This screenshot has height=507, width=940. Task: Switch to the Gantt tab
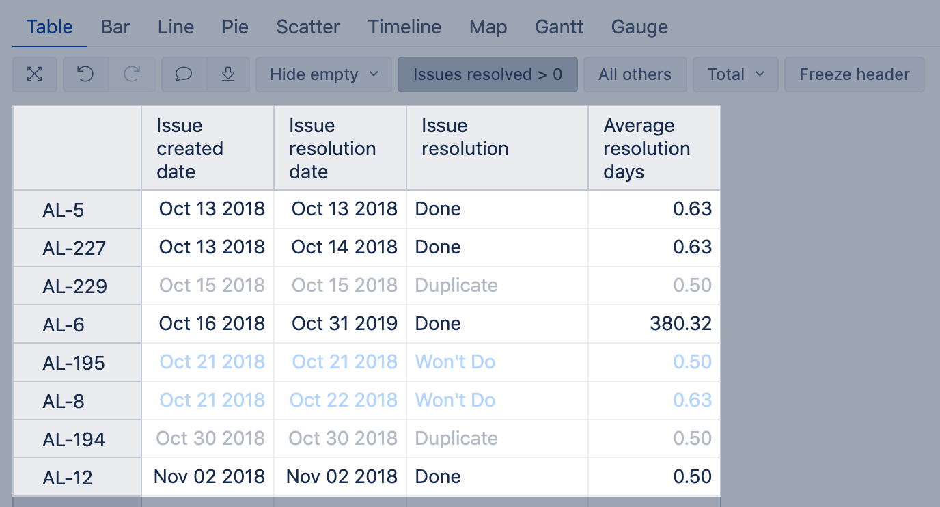[x=559, y=27]
